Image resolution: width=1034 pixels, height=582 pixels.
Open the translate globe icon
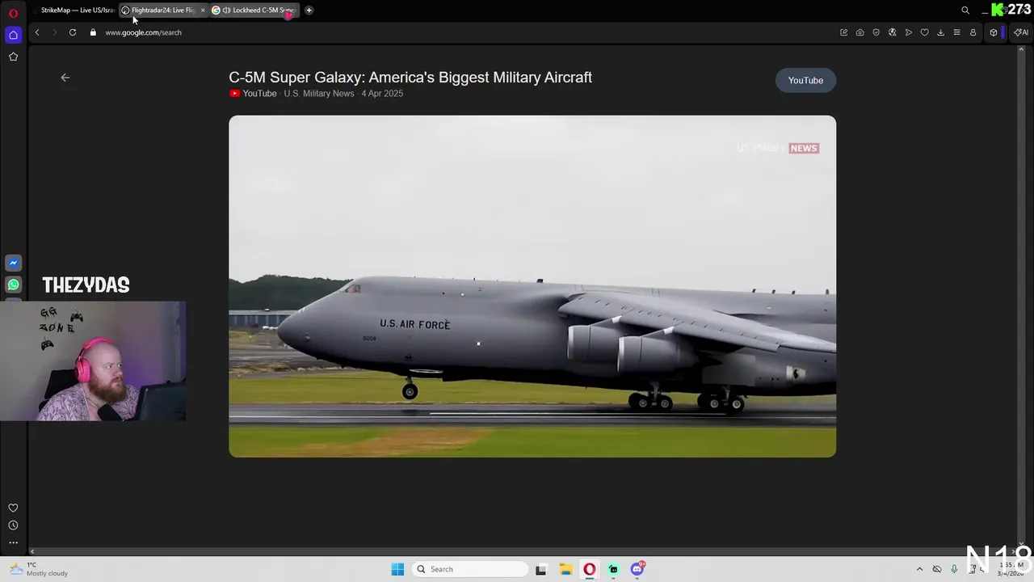[893, 32]
